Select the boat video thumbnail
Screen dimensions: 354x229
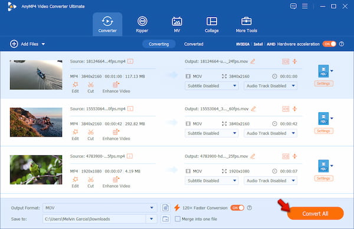[x=36, y=75]
